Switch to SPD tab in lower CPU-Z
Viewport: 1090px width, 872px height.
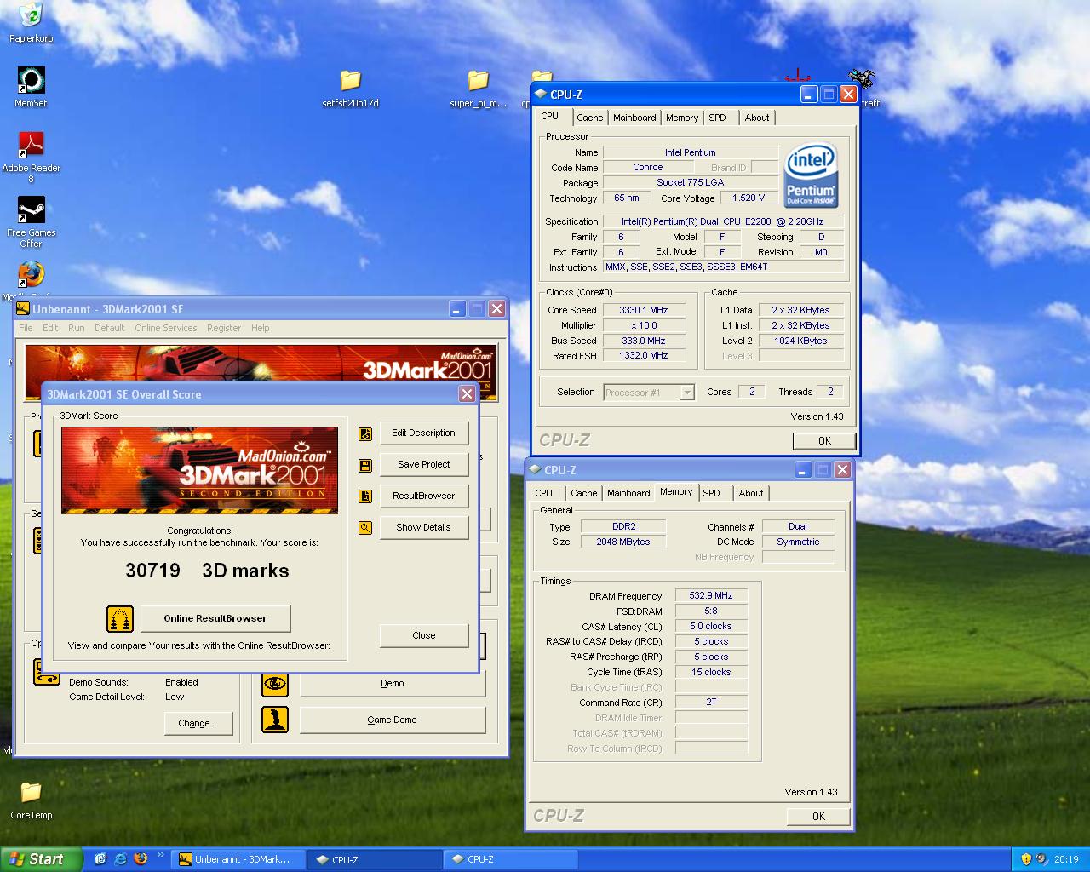pos(712,494)
